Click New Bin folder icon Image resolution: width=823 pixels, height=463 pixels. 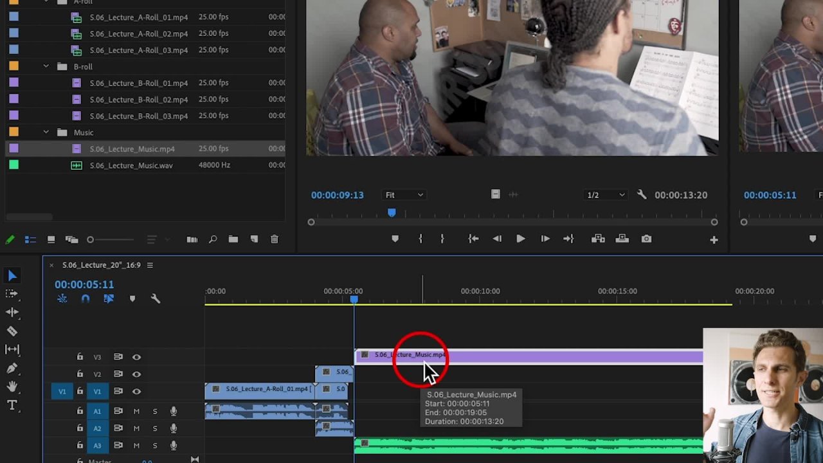point(233,239)
